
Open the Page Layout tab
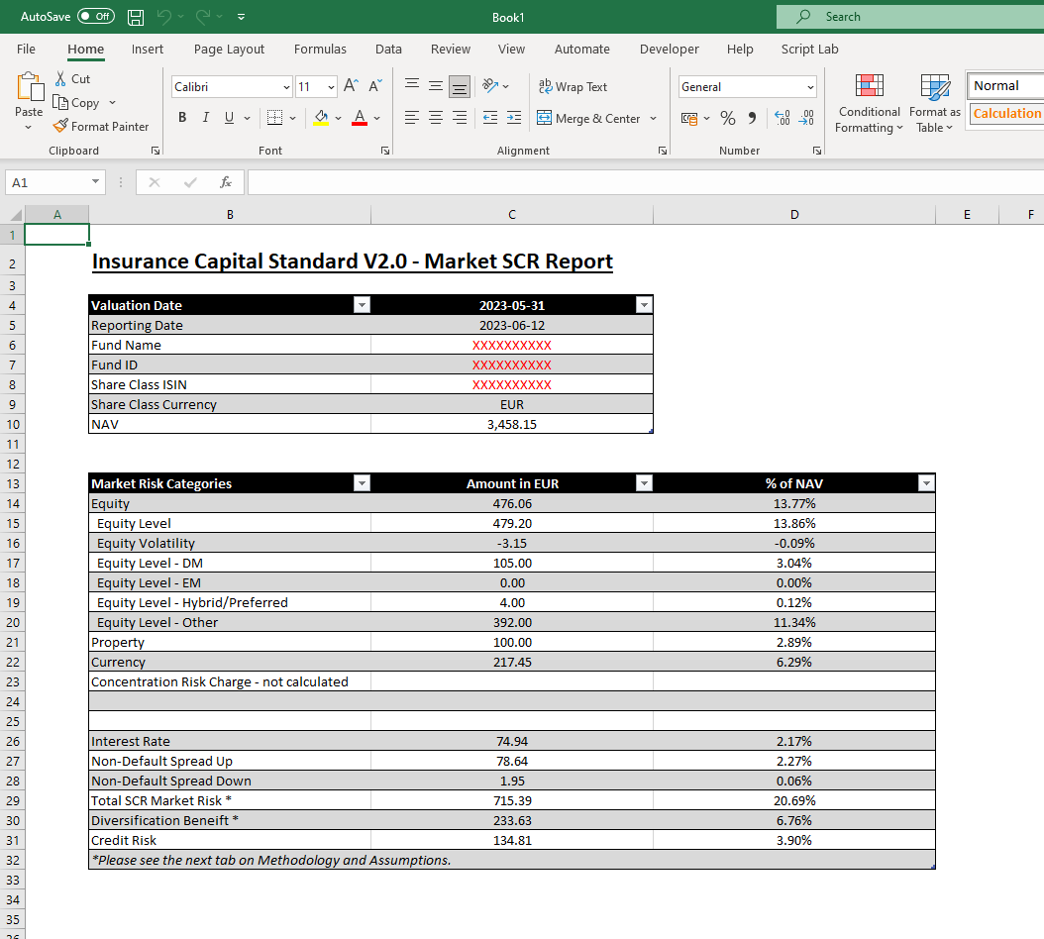(229, 49)
